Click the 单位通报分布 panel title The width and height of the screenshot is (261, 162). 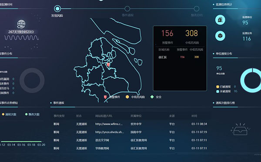click(224, 54)
